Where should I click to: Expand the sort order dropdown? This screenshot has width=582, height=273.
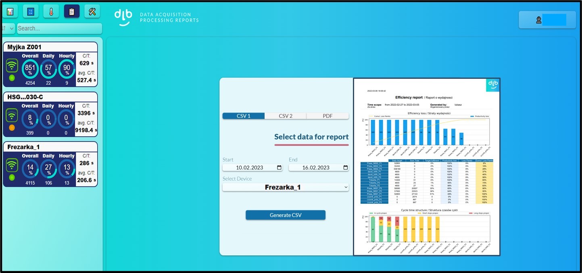point(7,29)
